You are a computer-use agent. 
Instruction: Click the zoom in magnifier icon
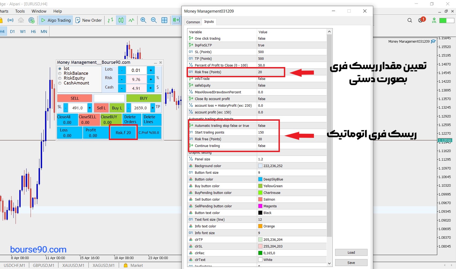tap(143, 20)
